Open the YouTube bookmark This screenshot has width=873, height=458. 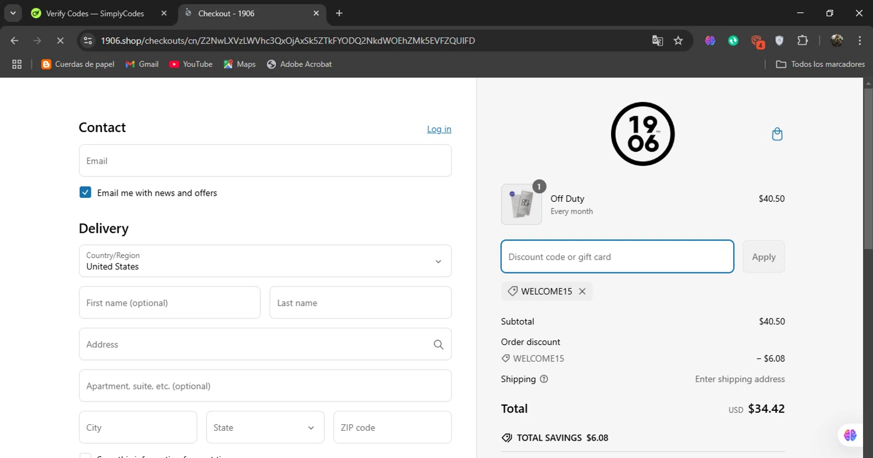(191, 64)
